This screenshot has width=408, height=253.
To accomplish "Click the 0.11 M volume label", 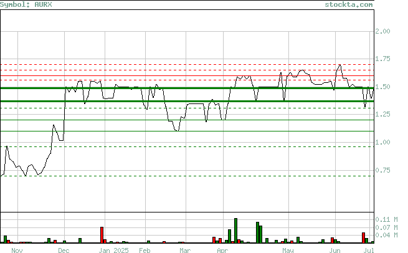I will pyautogui.click(x=386, y=219).
